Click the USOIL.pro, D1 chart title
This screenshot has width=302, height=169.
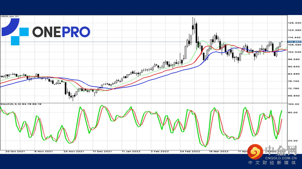coord(10,16)
